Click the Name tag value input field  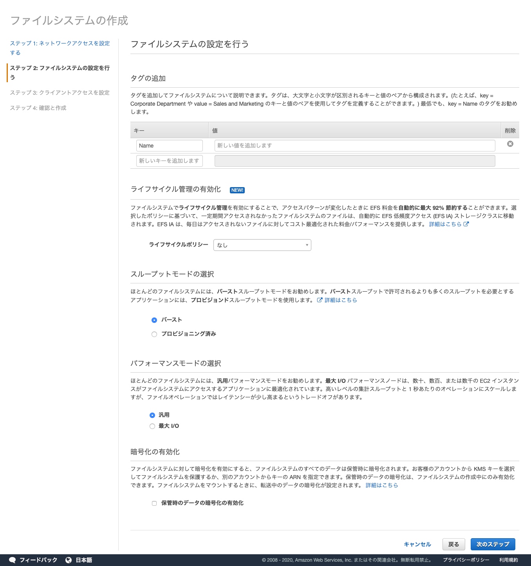[x=354, y=146]
